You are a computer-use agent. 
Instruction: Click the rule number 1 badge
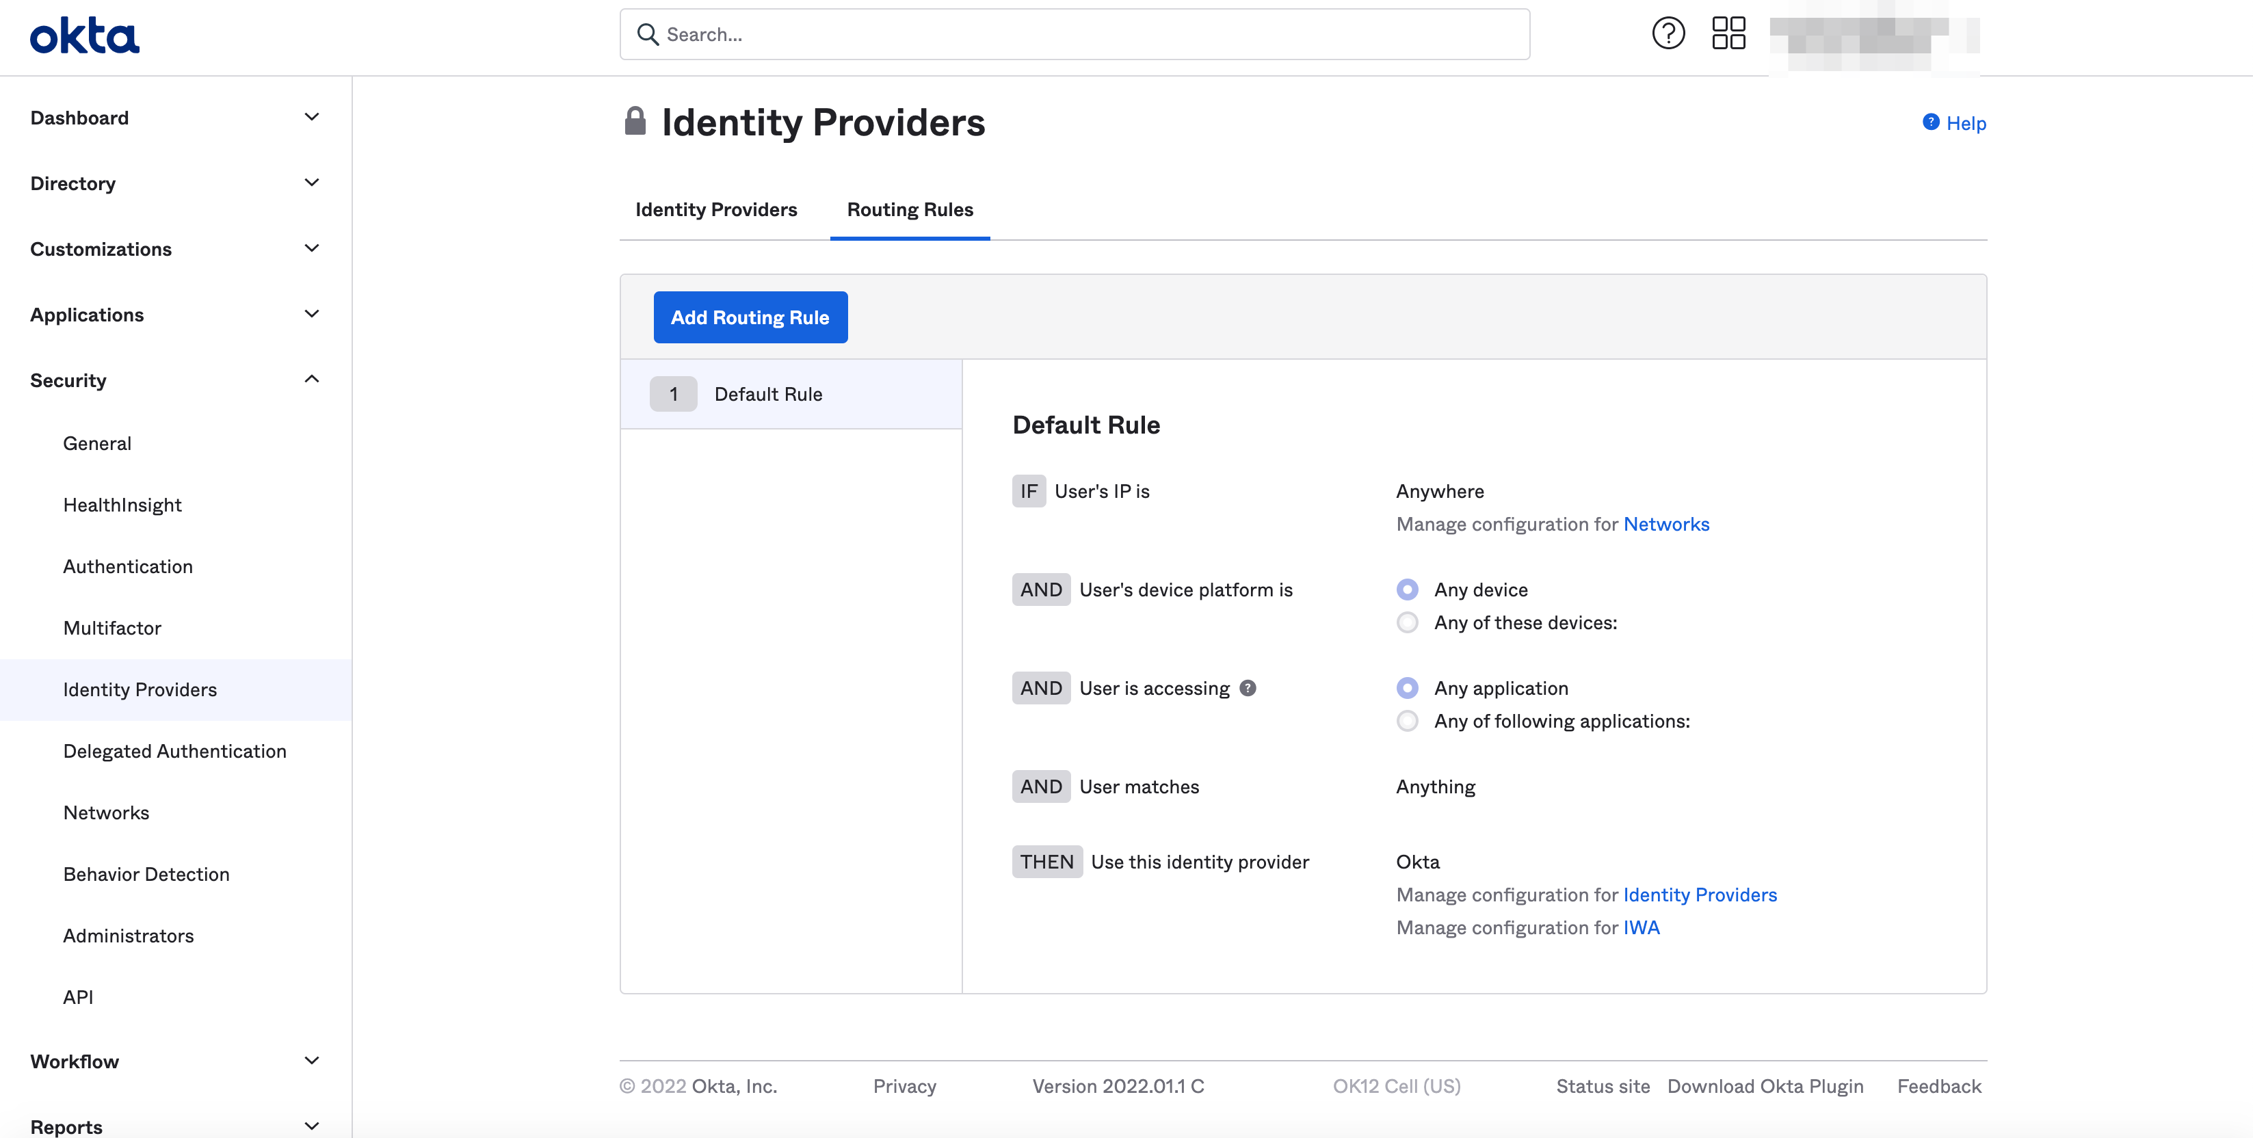(x=672, y=394)
